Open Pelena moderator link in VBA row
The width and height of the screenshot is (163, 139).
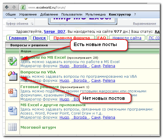click(x=109, y=80)
